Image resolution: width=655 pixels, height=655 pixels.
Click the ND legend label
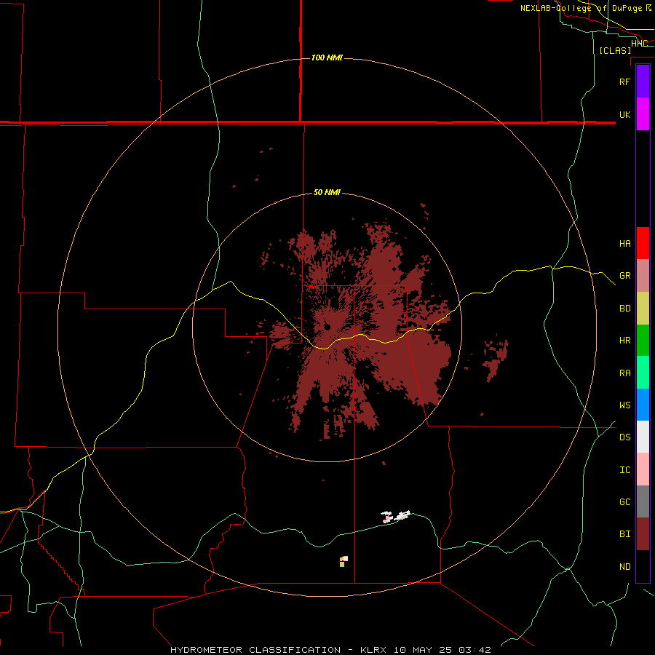pos(624,567)
